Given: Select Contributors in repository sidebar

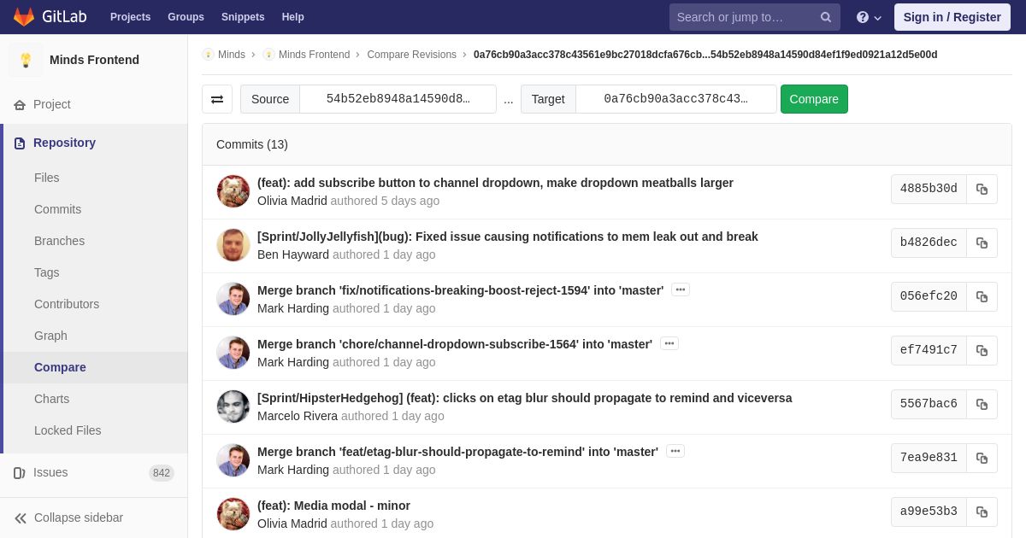Looking at the screenshot, I should coord(67,304).
